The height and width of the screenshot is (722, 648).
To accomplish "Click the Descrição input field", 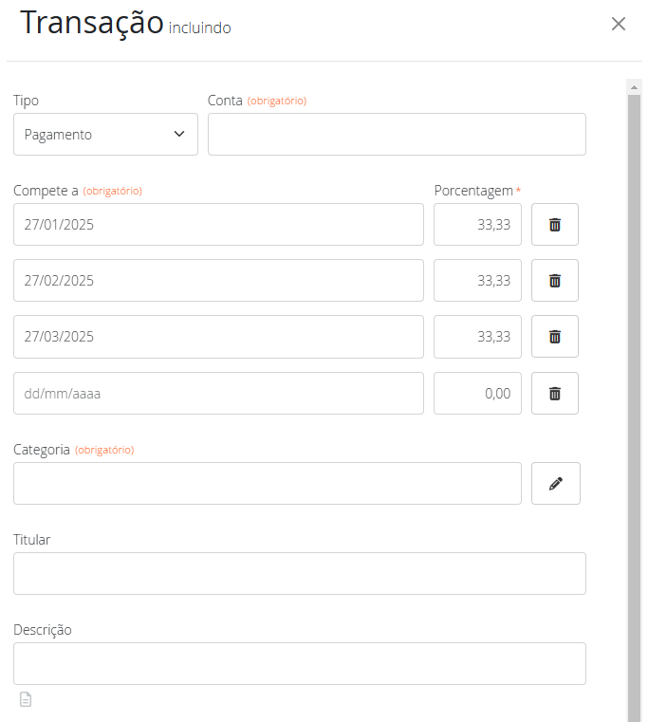I will 299,664.
